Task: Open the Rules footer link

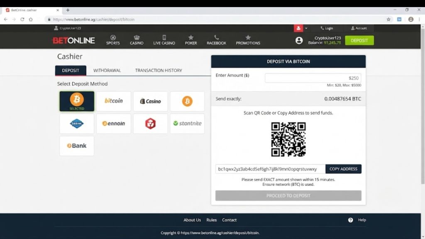Action: click(211, 220)
